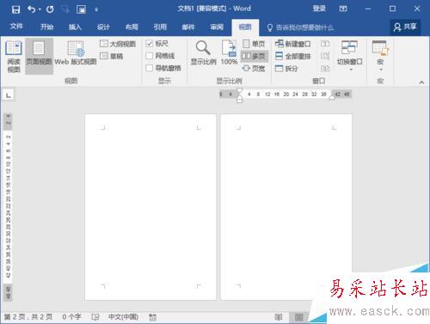Viewport: 430px width, 324px height.
Task: Open the 显示比例 zoom dialog
Action: point(203,53)
